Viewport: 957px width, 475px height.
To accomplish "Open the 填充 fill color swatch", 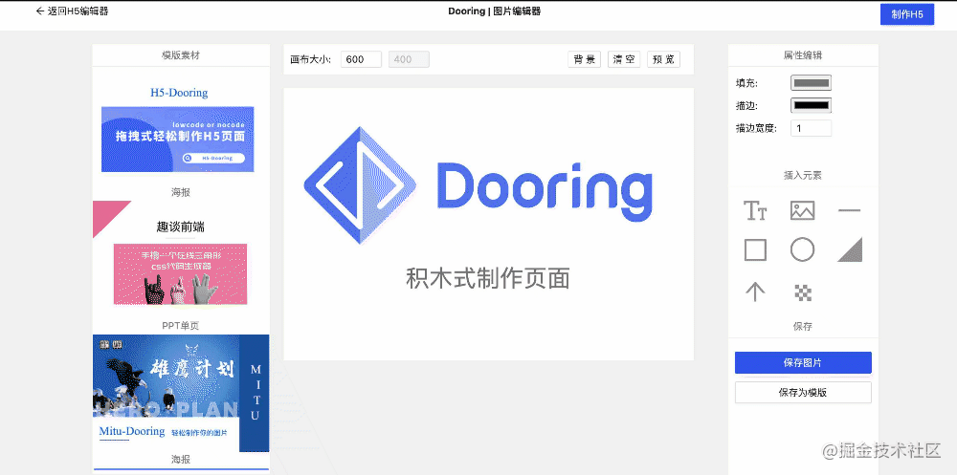I will click(x=811, y=82).
